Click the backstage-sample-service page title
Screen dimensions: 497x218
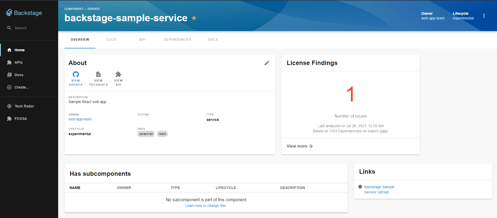(x=126, y=18)
